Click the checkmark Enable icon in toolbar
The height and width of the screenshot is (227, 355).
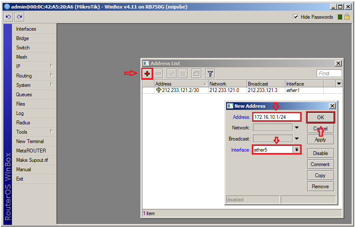pos(172,74)
